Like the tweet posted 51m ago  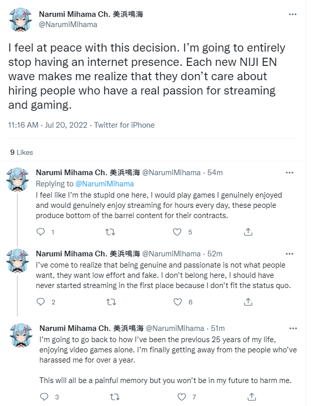pyautogui.click(x=181, y=397)
